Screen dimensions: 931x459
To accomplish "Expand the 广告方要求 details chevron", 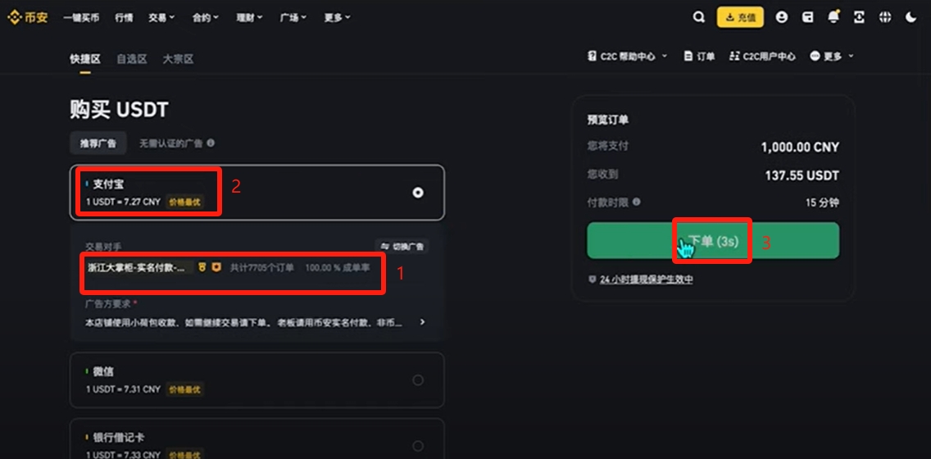I will pos(422,322).
